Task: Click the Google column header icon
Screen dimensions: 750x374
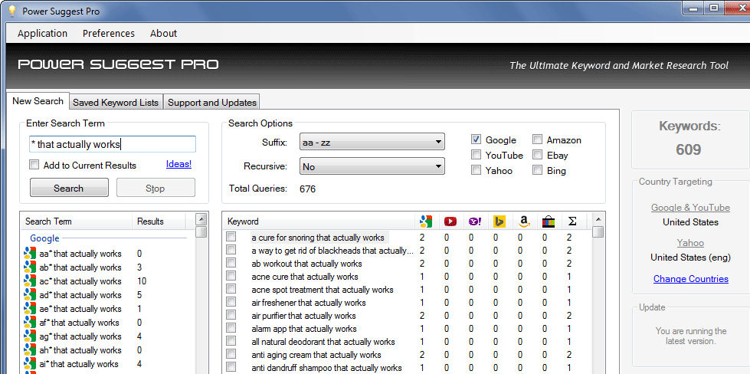Action: (x=426, y=221)
